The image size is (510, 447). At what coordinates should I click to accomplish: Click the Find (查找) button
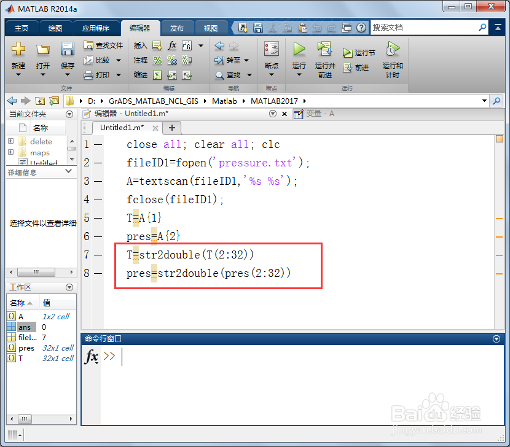(x=228, y=75)
